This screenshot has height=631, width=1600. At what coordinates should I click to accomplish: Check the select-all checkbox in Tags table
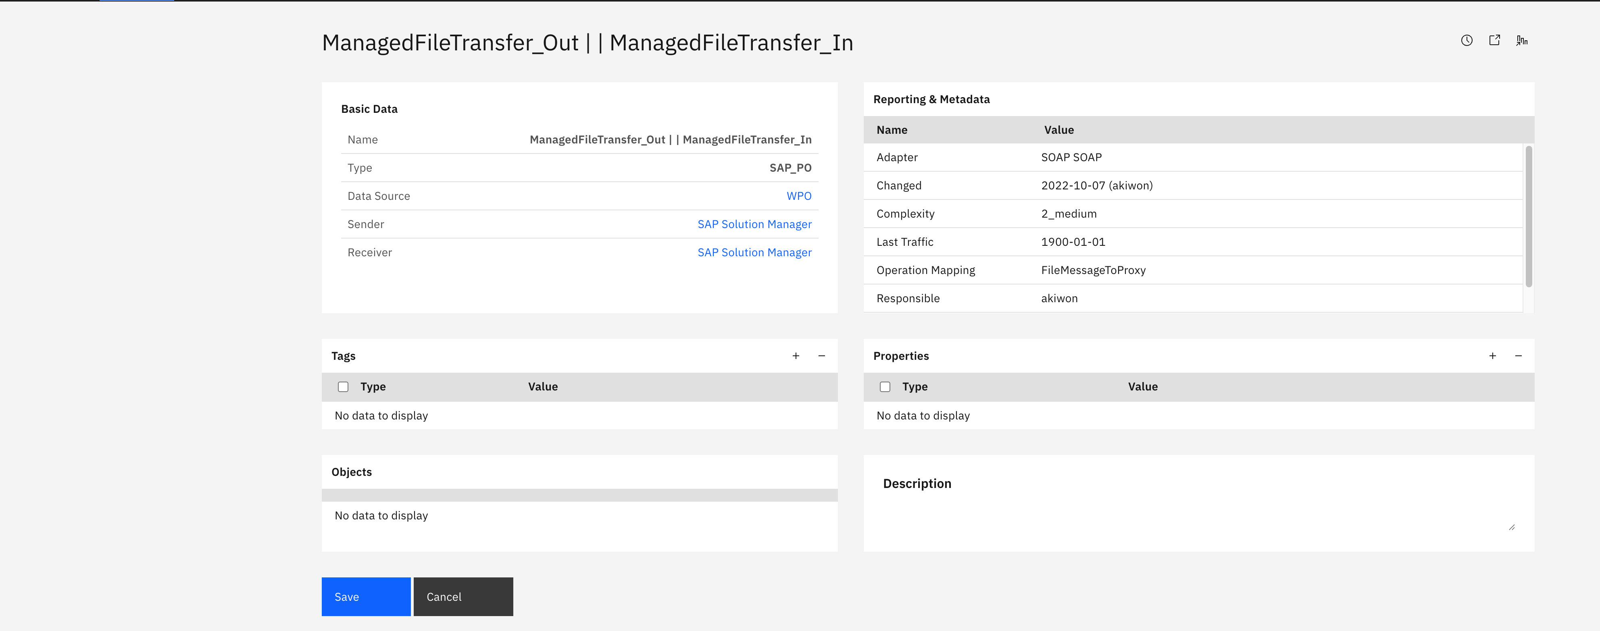pyautogui.click(x=343, y=386)
